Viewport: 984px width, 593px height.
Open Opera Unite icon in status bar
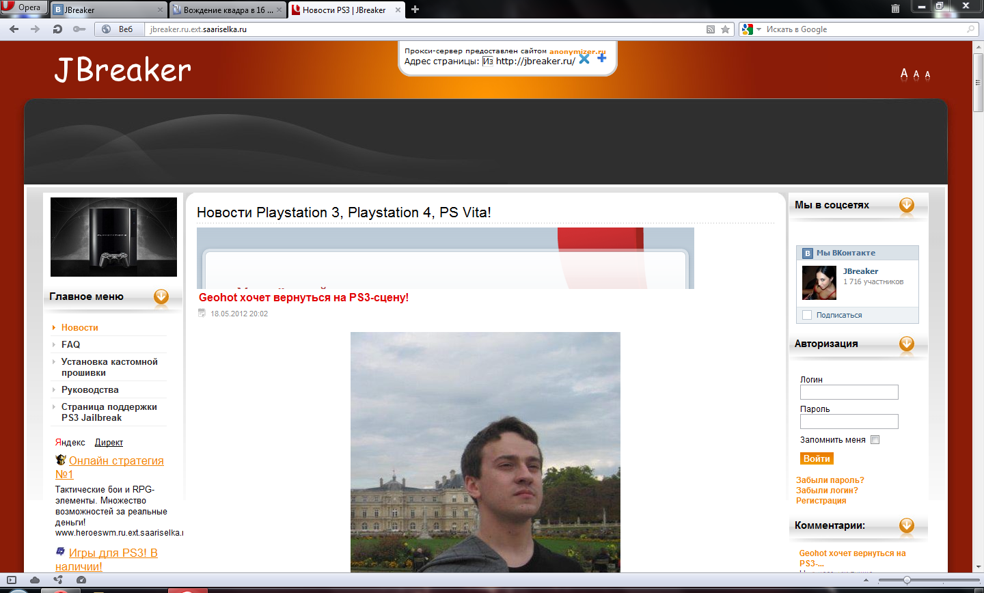click(x=58, y=580)
